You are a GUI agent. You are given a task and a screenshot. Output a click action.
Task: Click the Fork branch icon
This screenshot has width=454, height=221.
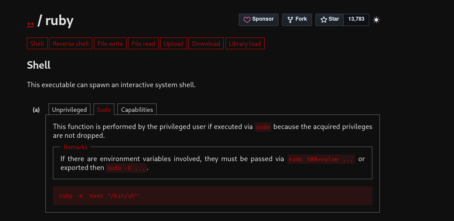pos(290,20)
